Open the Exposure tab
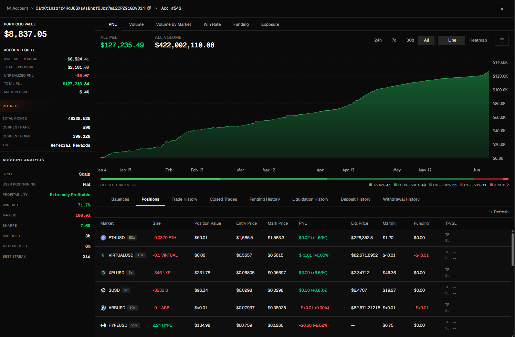 270,24
